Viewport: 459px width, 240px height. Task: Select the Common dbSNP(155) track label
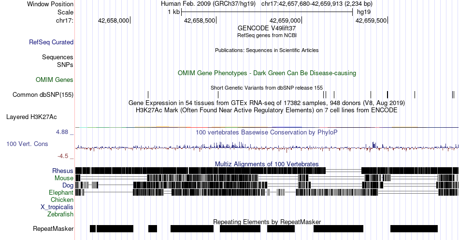coord(43,94)
